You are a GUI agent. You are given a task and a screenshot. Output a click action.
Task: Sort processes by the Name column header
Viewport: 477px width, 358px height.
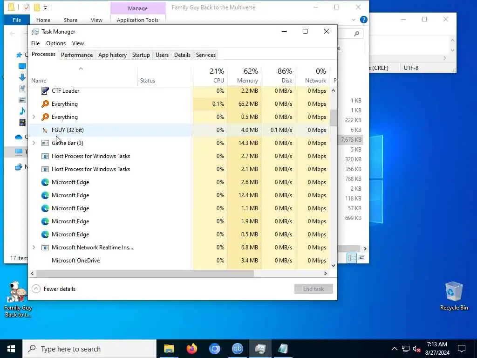(x=83, y=76)
